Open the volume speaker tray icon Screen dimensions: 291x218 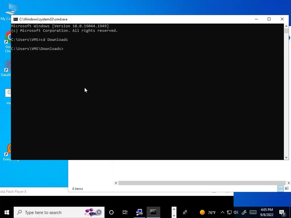coord(236,212)
